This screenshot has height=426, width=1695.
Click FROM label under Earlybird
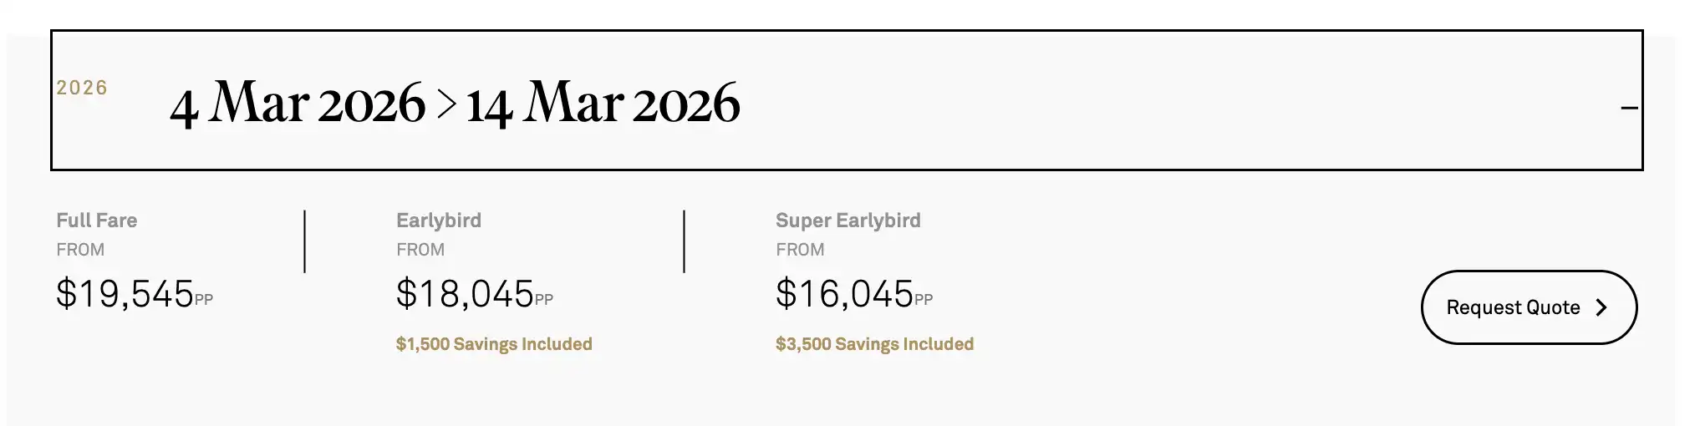[x=420, y=250]
